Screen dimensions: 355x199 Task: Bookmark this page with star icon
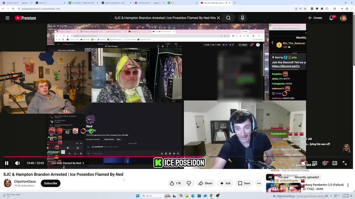[x=305, y=9]
